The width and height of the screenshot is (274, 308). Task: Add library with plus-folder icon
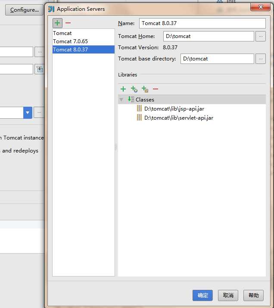(x=145, y=89)
